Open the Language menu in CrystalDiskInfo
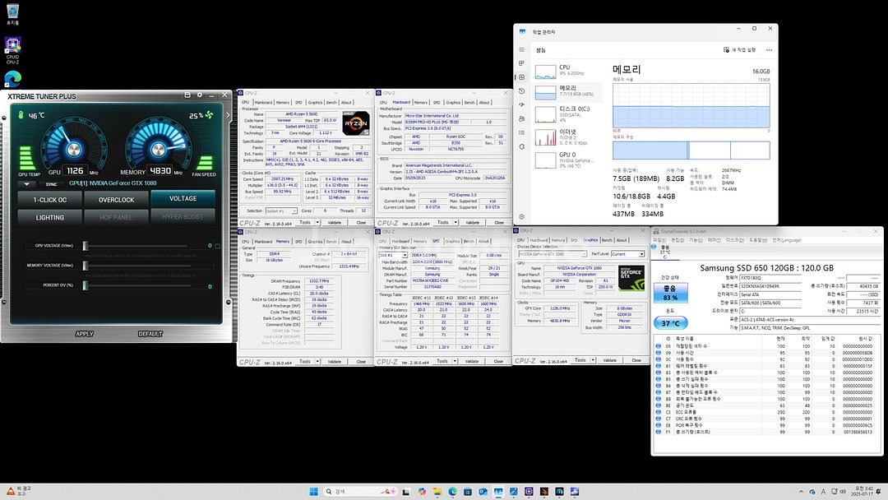888x500 pixels. (787, 240)
